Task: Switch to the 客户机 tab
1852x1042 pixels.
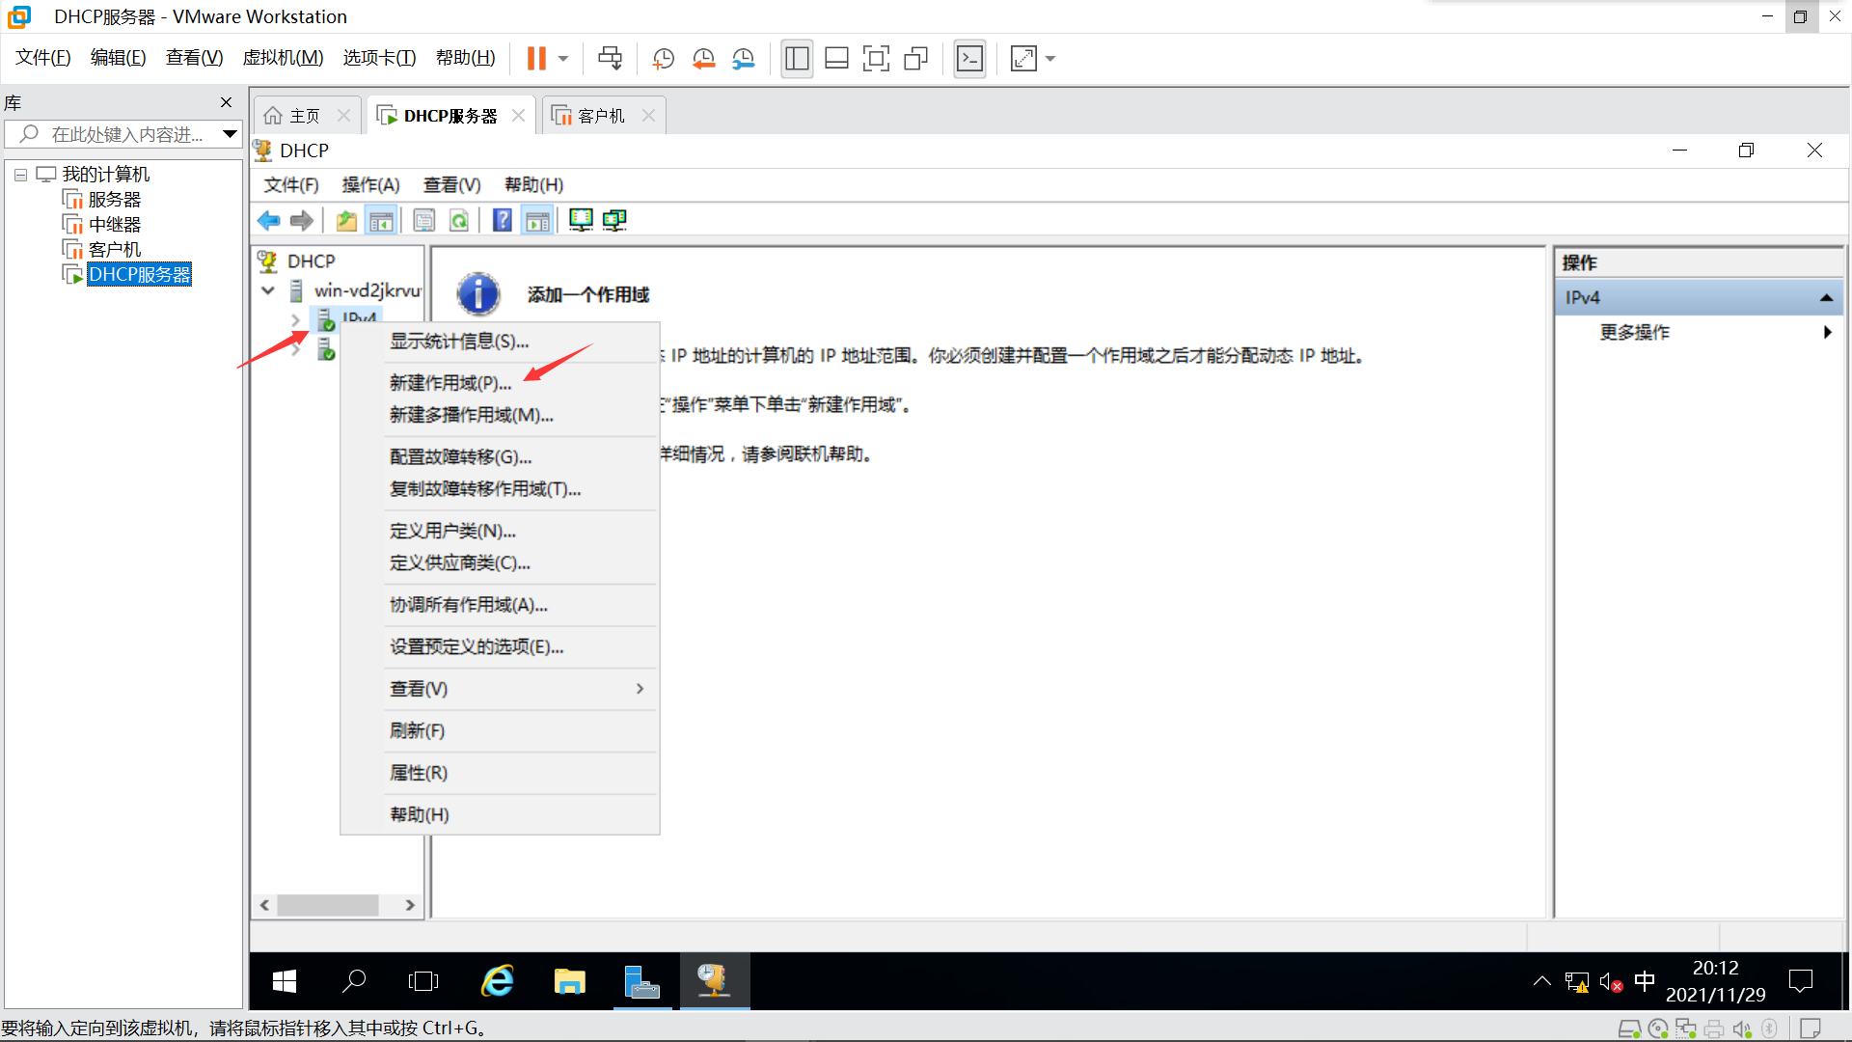Action: (600, 116)
